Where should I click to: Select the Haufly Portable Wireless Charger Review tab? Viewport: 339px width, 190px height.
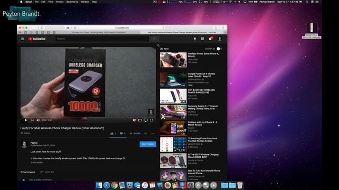(x=182, y=33)
